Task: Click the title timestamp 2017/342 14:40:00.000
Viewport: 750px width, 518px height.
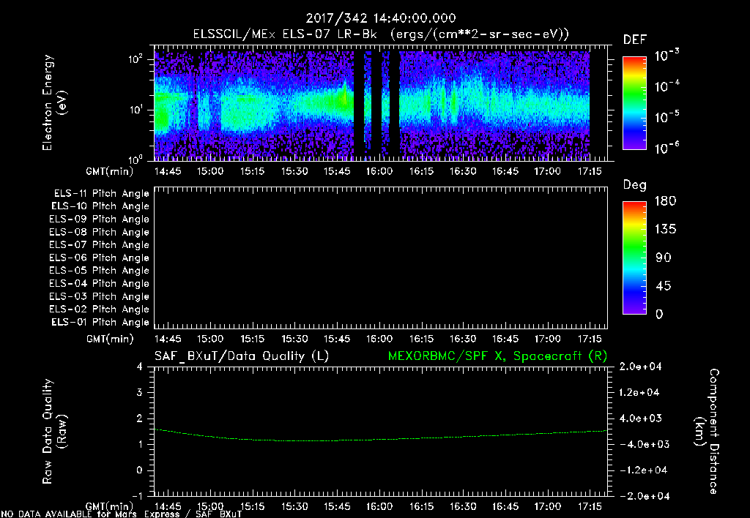Action: point(381,18)
